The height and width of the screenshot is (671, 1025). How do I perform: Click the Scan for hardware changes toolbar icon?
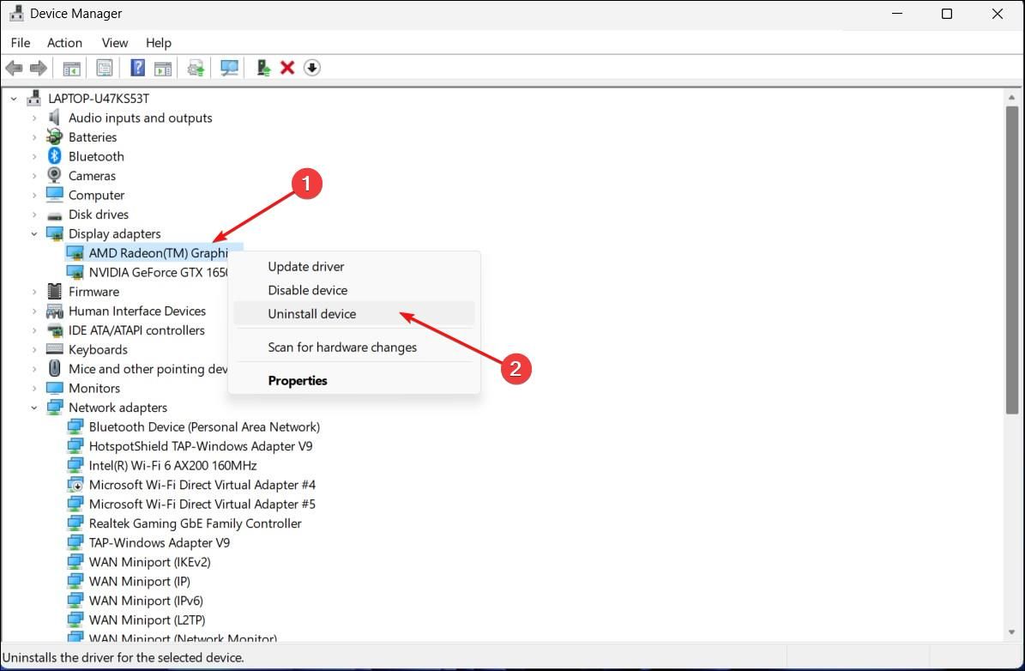(x=228, y=67)
